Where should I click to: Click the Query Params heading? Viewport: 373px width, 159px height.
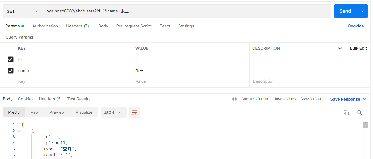point(19,37)
